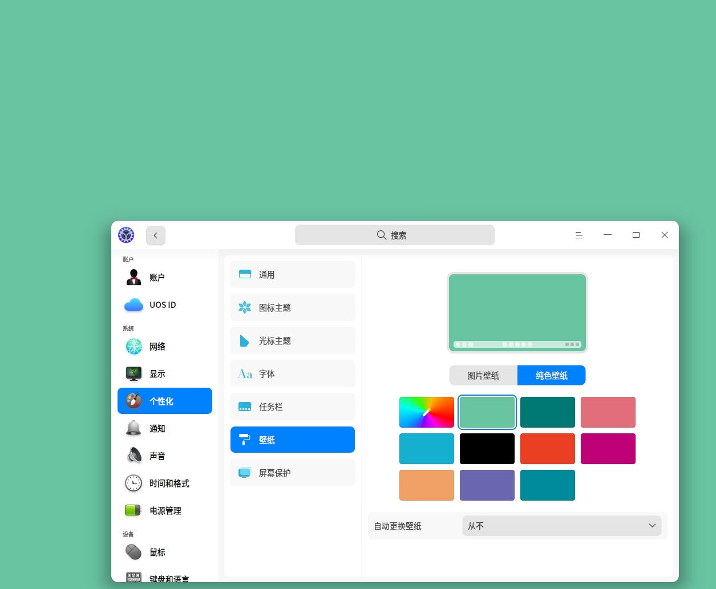This screenshot has height=589, width=716.
Task: Open the 图标主题 settings page
Action: click(x=293, y=307)
